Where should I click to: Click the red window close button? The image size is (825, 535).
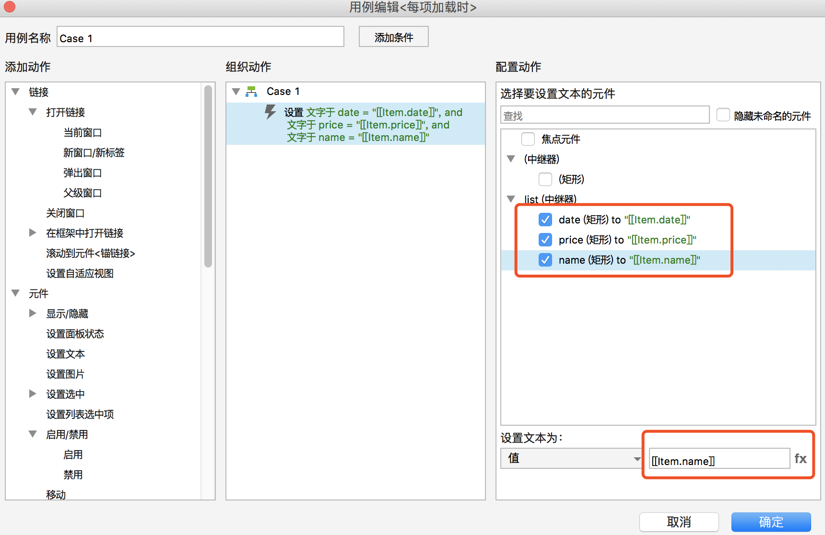[x=9, y=7]
